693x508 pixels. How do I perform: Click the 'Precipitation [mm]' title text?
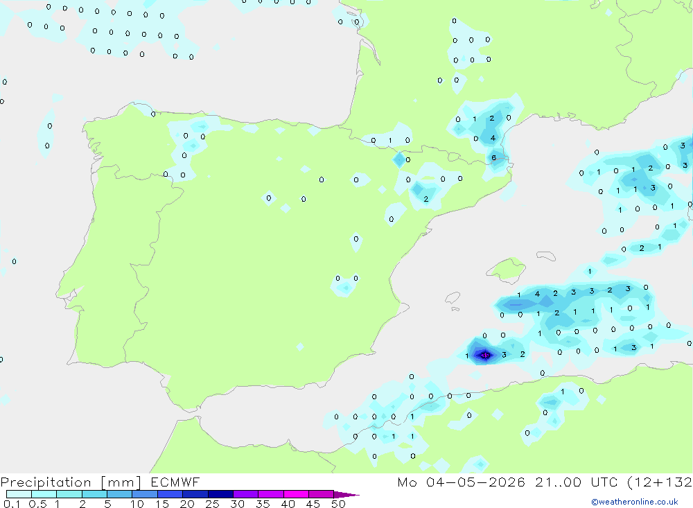pos(71,482)
